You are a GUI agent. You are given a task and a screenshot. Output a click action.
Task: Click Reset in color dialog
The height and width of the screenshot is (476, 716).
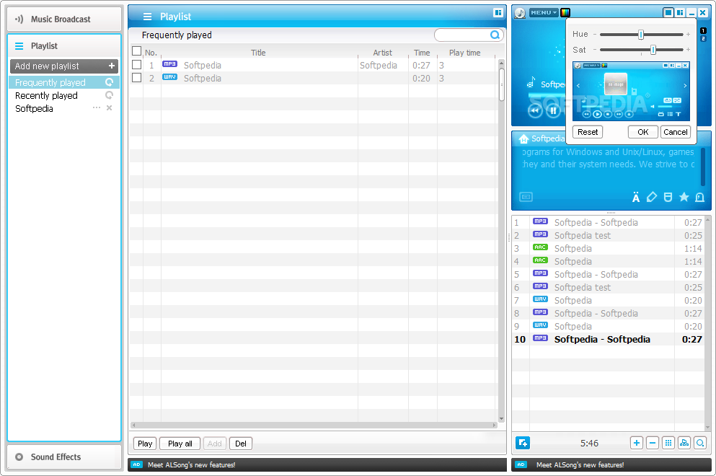pyautogui.click(x=587, y=132)
